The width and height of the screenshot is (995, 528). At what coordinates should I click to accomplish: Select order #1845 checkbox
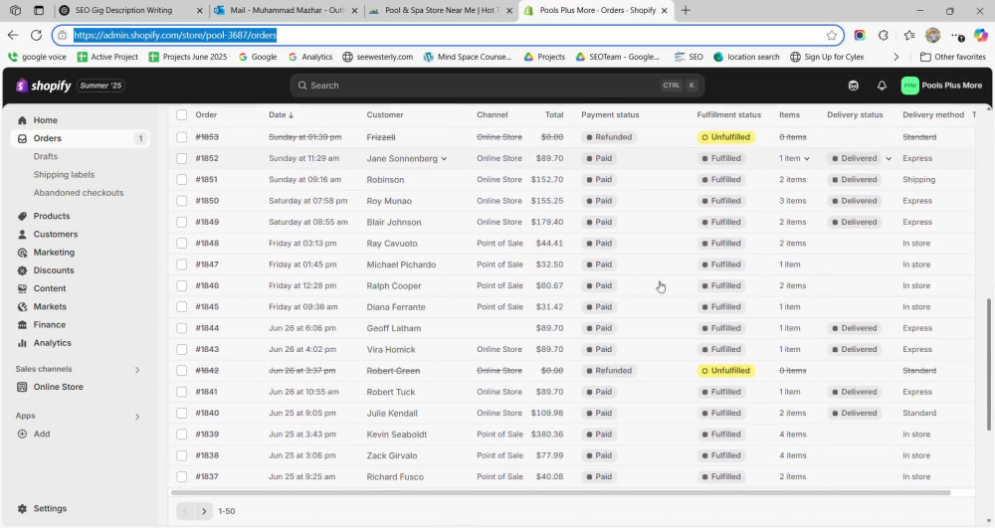[181, 307]
